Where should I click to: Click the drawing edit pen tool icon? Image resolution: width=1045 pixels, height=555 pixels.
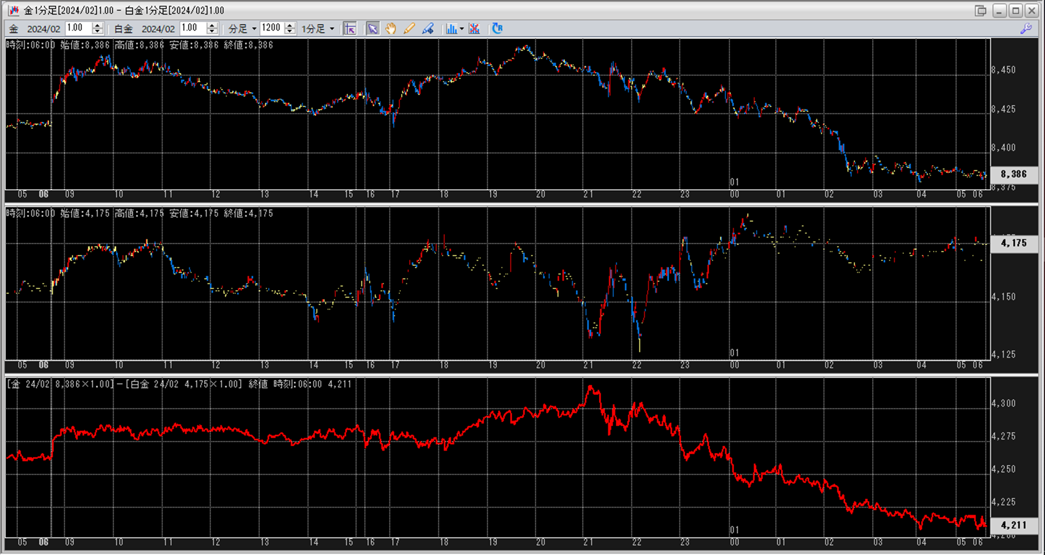coord(428,29)
